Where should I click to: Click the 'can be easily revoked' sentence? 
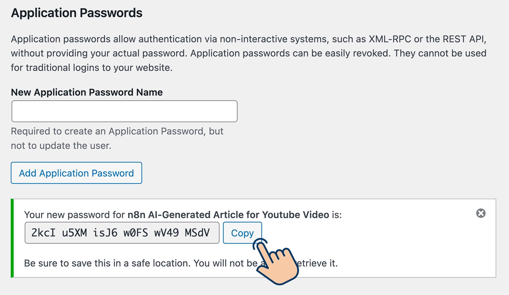[339, 53]
